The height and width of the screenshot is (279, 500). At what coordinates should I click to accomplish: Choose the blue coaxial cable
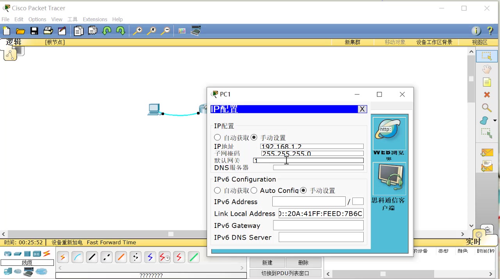(150, 257)
